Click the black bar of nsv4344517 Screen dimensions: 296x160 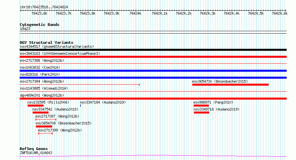[153, 50]
